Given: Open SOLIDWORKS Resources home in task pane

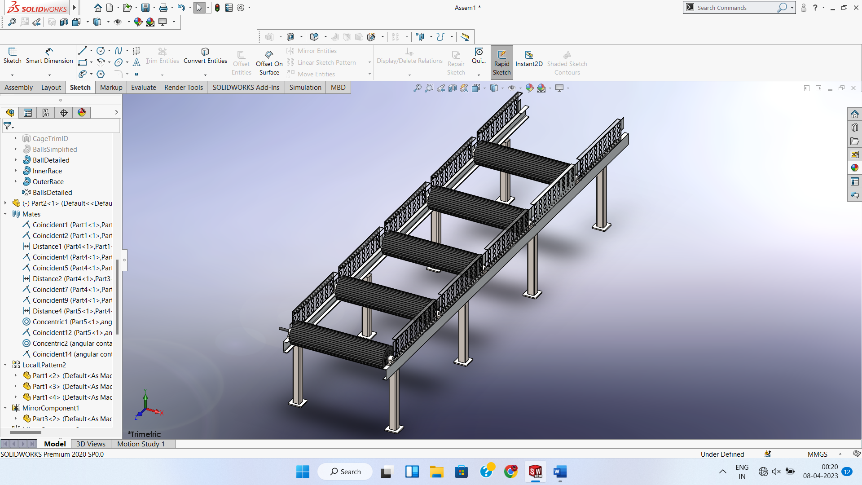Looking at the screenshot, I should click(x=854, y=114).
